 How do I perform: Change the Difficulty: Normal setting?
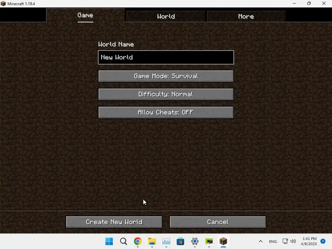tap(166, 94)
